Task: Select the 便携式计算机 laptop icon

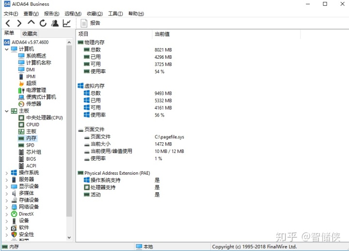Action: click(21, 97)
